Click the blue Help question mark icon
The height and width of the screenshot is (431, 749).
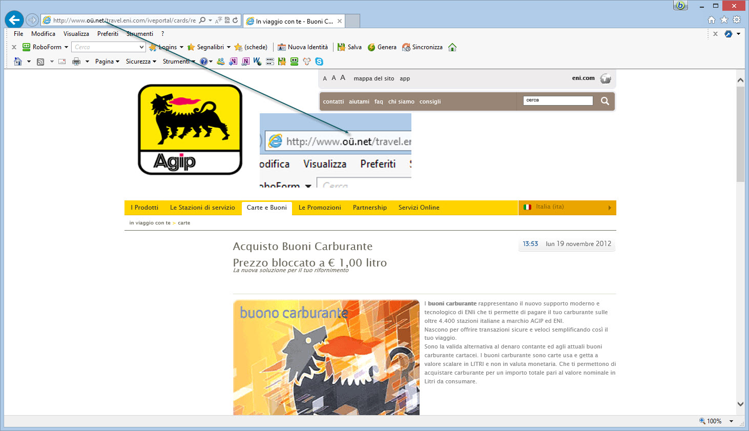(x=203, y=61)
